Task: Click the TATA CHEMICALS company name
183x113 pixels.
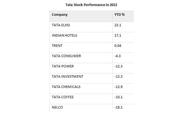Action: (66, 87)
